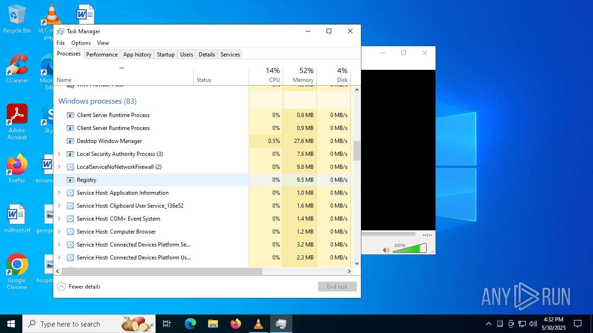Image resolution: width=593 pixels, height=333 pixels.
Task: Click the vertical scrollbar thumb in process list
Action: click(357, 151)
